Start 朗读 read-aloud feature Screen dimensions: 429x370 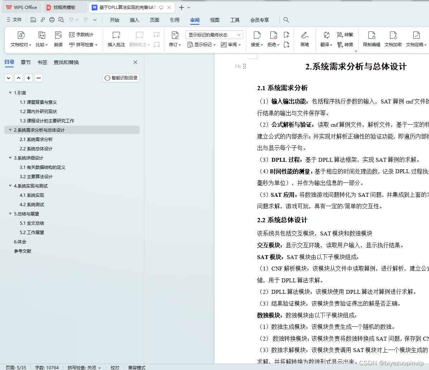point(58,39)
